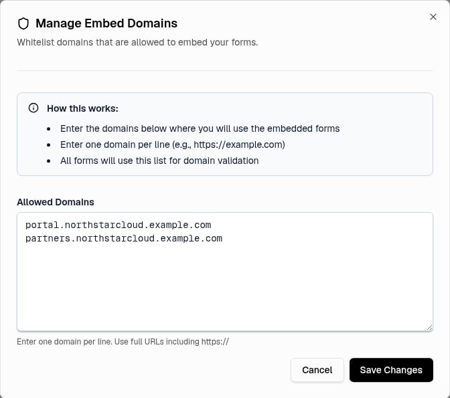Click the partners.northstarcloud.example.com line
450x398 pixels.
click(124, 239)
